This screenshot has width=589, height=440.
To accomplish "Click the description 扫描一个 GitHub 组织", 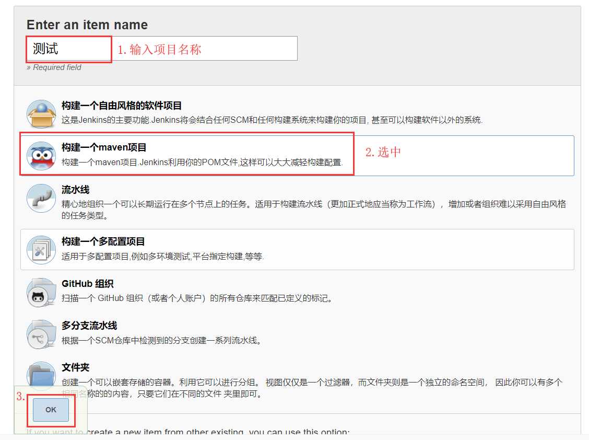I will (197, 298).
